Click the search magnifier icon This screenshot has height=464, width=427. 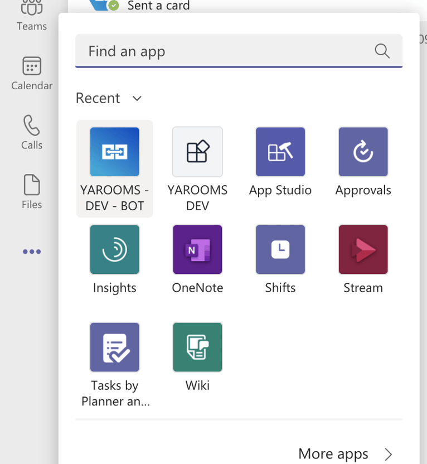tap(382, 51)
